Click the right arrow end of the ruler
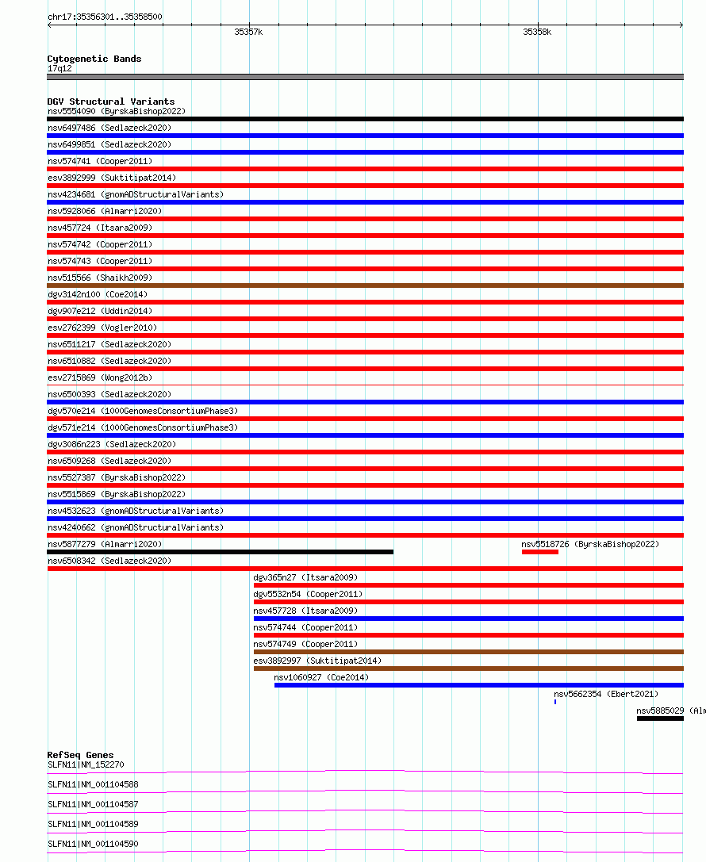Viewport: 706px width, 862px height. click(x=681, y=25)
